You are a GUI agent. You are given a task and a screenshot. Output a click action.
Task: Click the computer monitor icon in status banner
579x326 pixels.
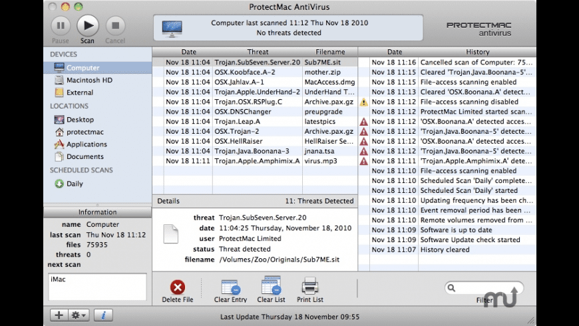(x=172, y=29)
